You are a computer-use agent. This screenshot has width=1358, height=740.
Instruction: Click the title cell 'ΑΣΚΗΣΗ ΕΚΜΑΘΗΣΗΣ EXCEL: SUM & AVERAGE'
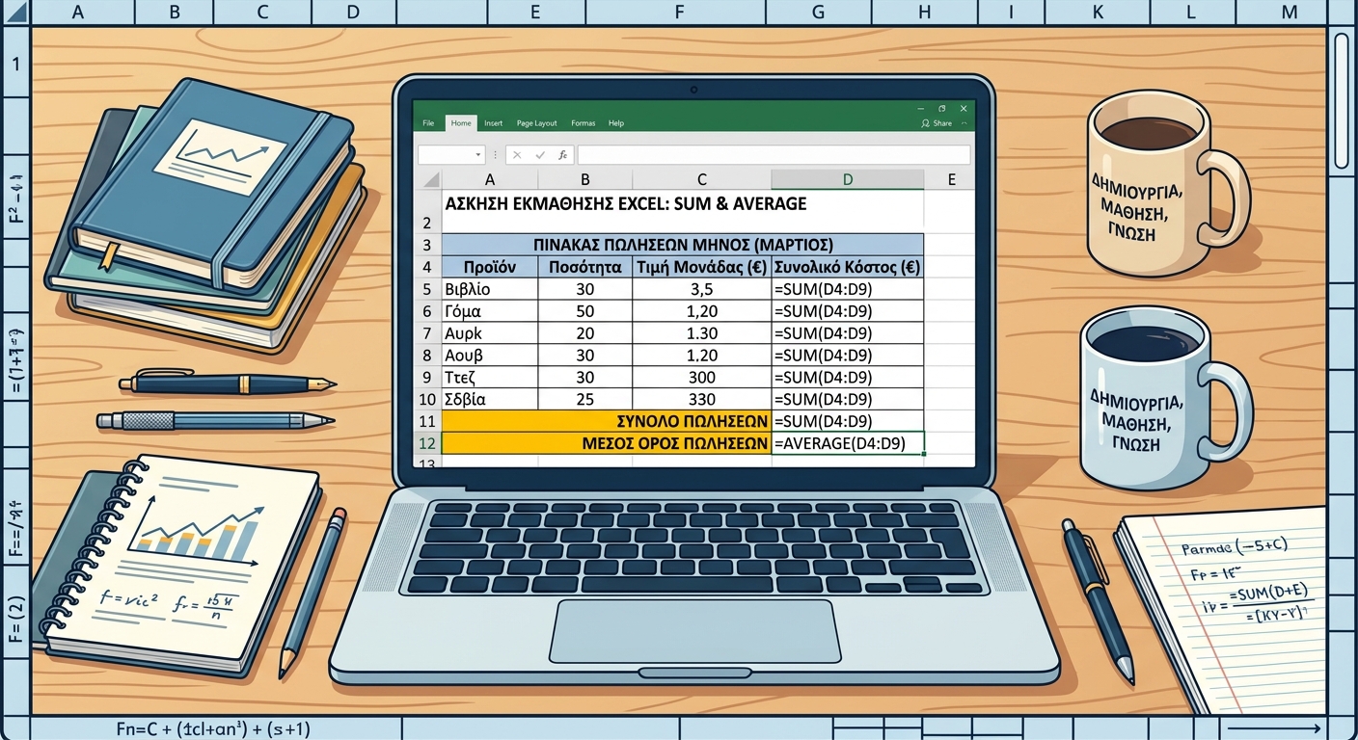point(626,204)
